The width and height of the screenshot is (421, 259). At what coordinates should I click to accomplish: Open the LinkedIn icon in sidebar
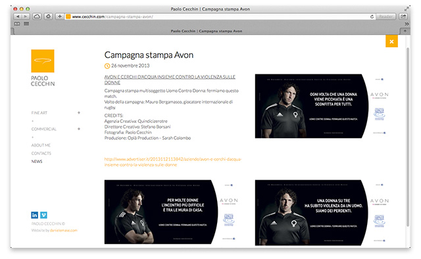point(35,215)
